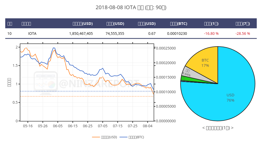Click the table header ending in (BTC)
The image size is (262, 144).
[x=179, y=24]
